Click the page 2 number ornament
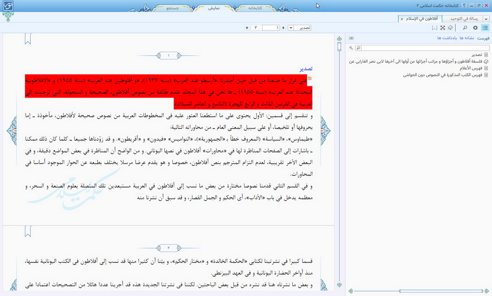Viewport: 492px width, 296px height. [168, 248]
